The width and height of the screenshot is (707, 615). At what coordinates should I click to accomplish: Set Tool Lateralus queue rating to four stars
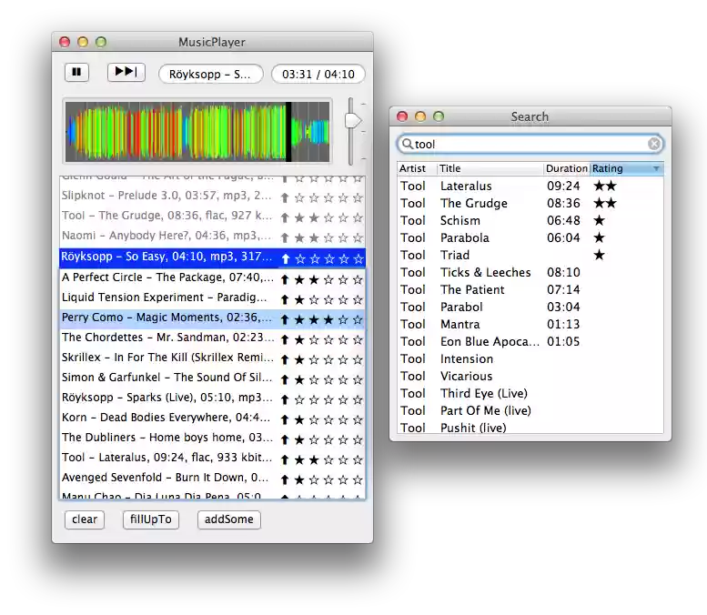point(343,459)
